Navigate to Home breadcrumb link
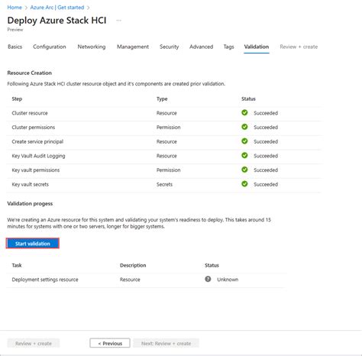 (x=15, y=8)
